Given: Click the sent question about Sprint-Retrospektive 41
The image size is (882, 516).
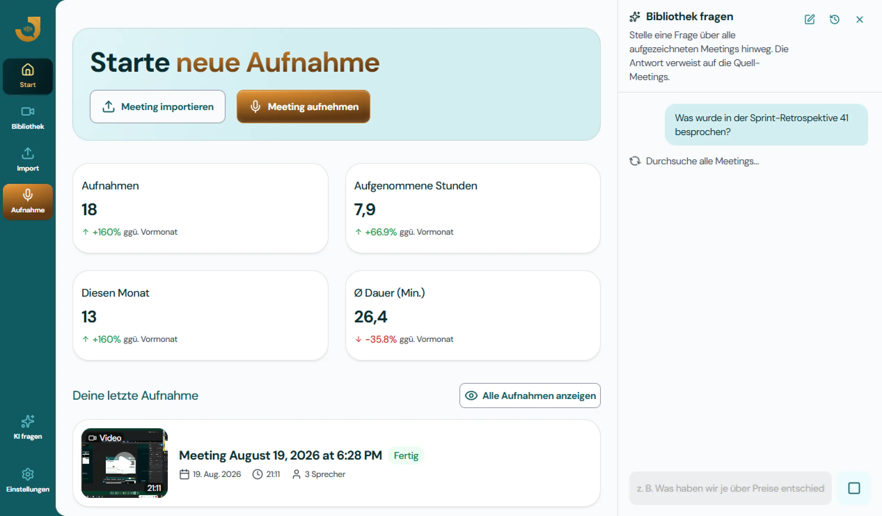Looking at the screenshot, I should (x=766, y=125).
